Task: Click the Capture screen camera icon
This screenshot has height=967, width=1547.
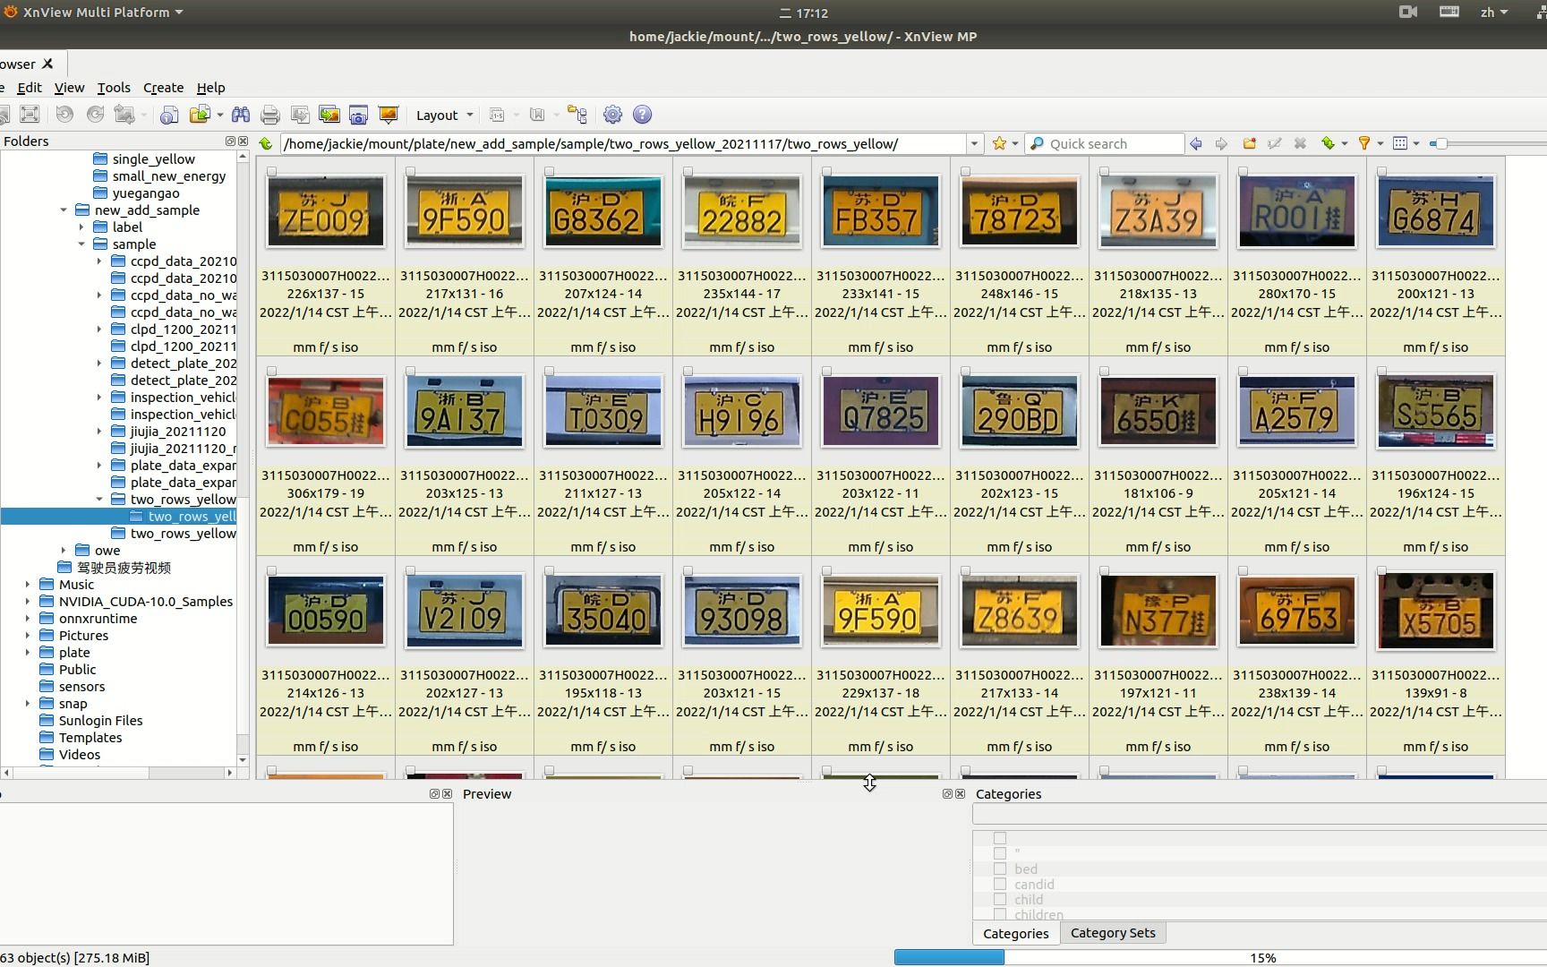Action: (358, 115)
